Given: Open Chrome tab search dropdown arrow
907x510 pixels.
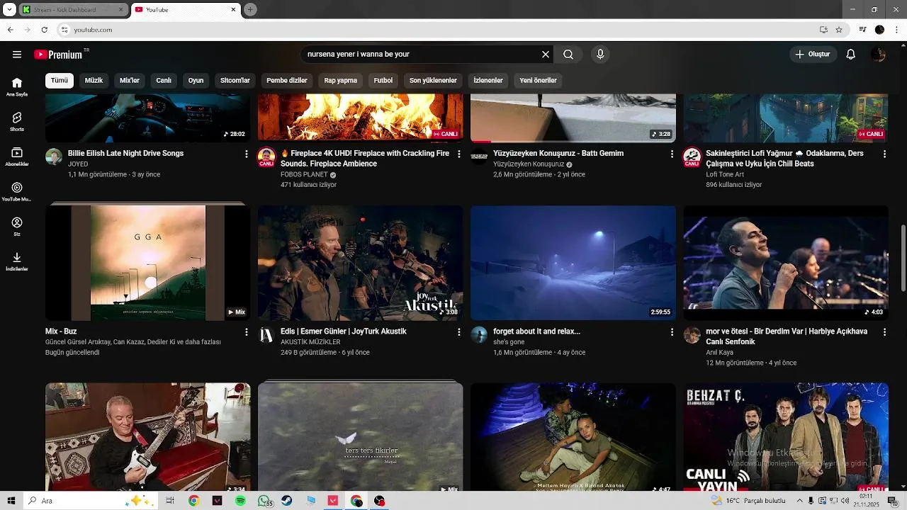Looking at the screenshot, I should tap(9, 10).
